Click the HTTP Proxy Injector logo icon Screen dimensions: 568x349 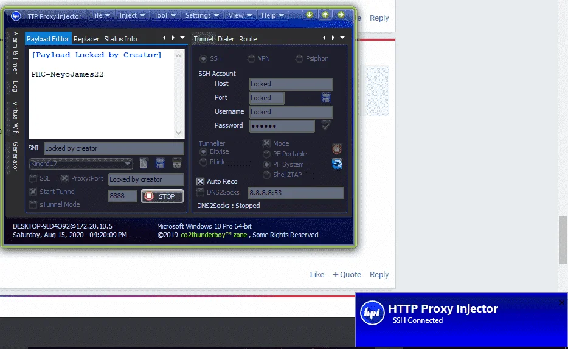pos(16,16)
